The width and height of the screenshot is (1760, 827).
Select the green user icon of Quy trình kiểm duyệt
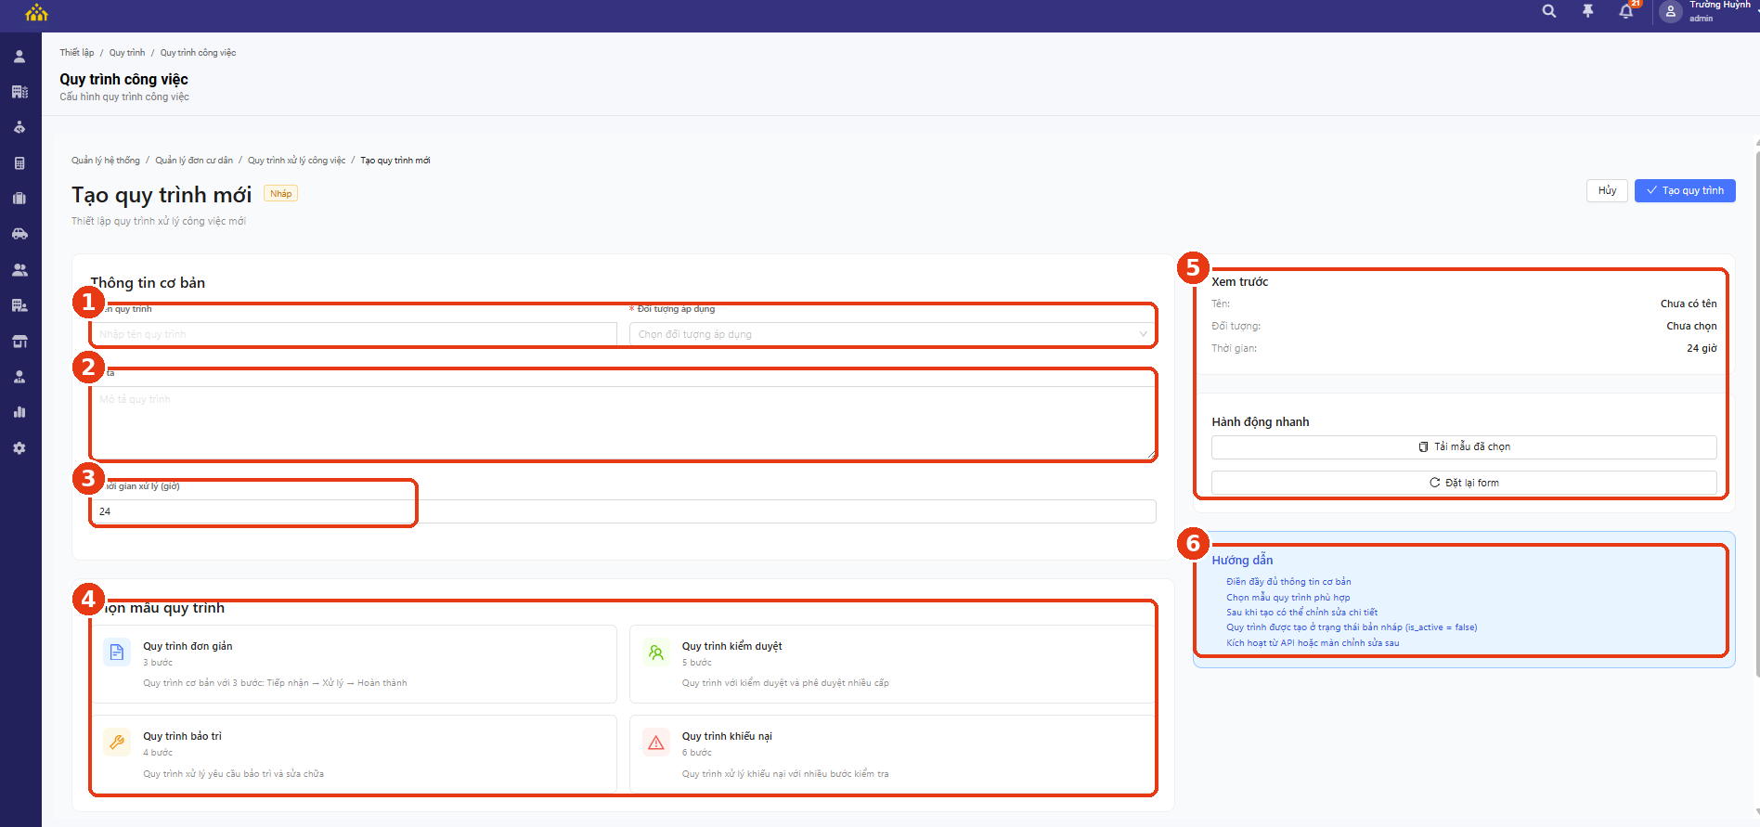click(x=656, y=653)
